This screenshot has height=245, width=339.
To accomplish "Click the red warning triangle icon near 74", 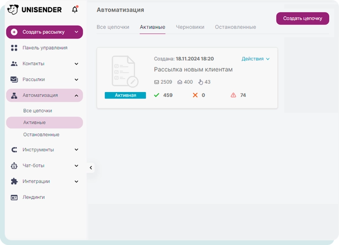I will [233, 95].
